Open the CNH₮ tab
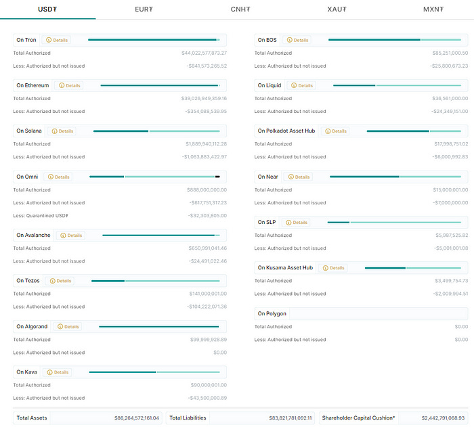 [x=240, y=9]
